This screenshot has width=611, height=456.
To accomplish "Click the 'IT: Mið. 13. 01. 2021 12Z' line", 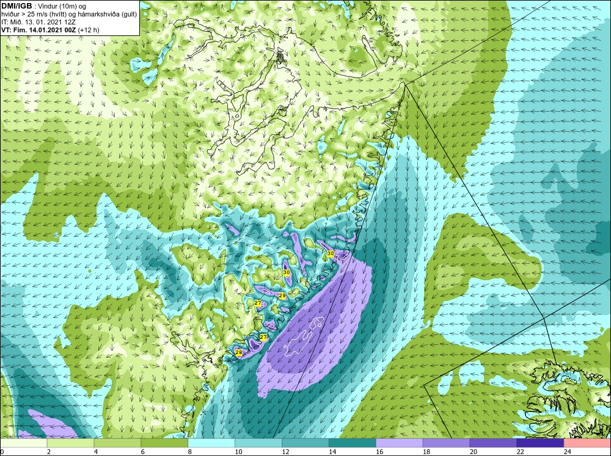I will [x=38, y=22].
